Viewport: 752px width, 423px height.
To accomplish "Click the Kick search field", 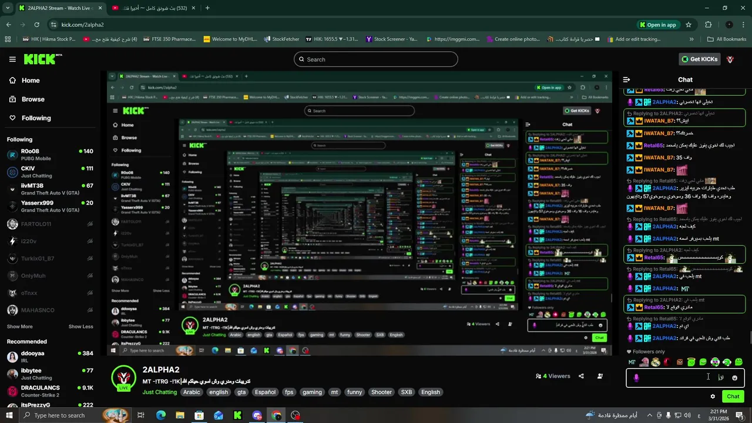I will 375,59.
